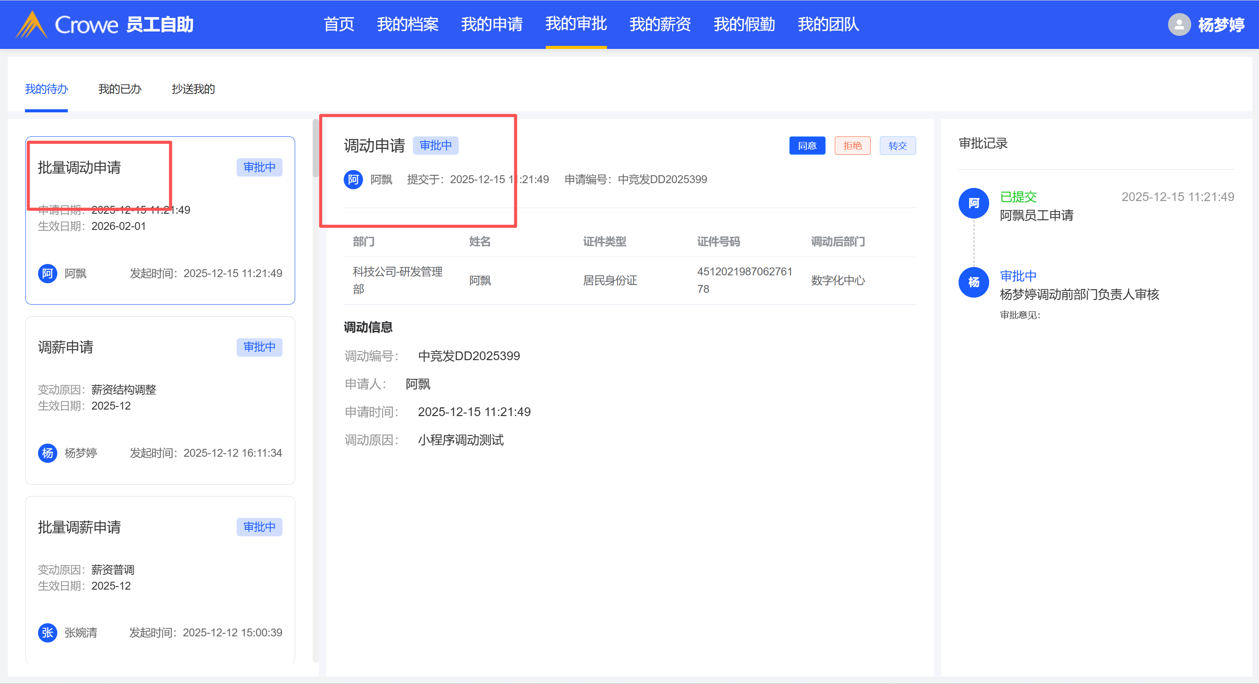Open 我的团队 from top navigation

pos(828,24)
